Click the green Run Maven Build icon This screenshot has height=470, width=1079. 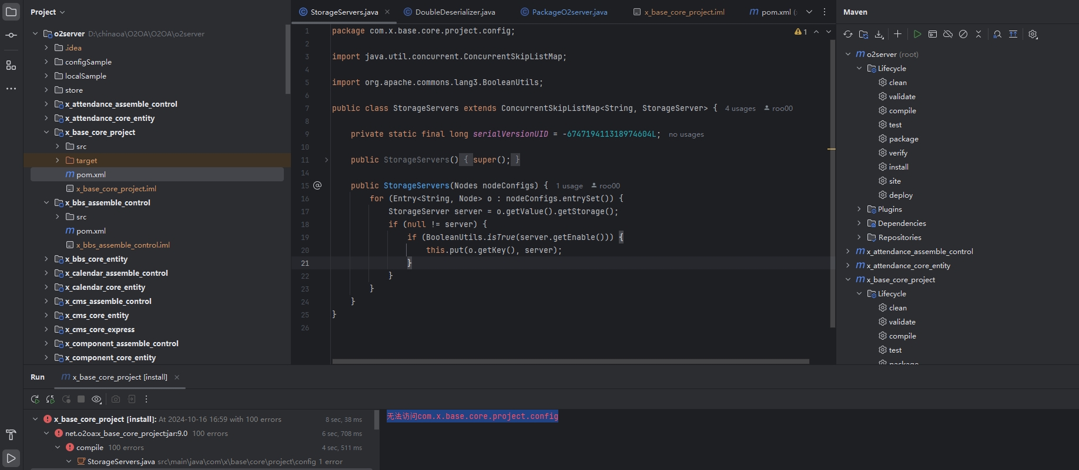click(917, 35)
